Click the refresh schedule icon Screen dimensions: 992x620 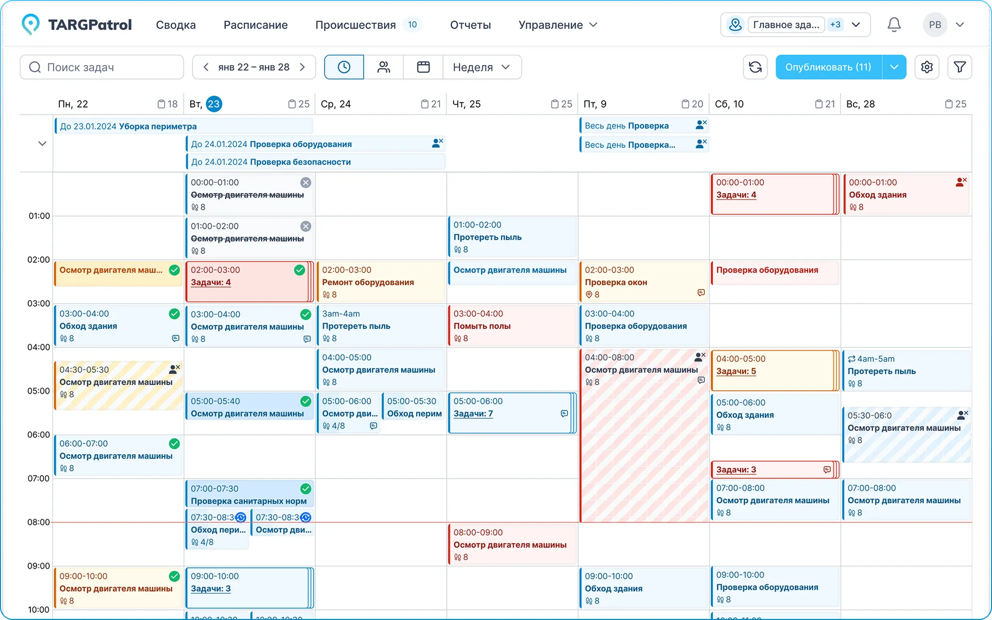click(x=755, y=67)
